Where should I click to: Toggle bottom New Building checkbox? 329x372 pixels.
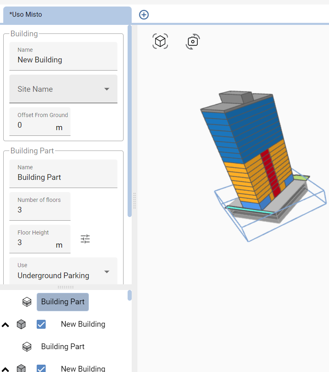point(41,368)
